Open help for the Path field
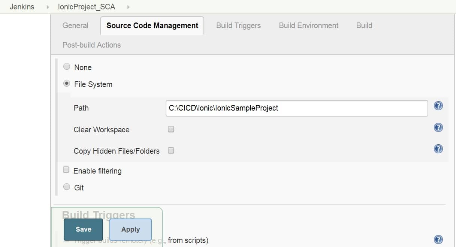Viewport: 456px width, 247px height. point(438,106)
